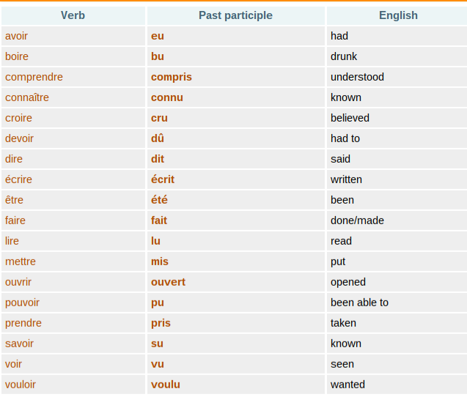The height and width of the screenshot is (397, 467).
Task: Open the 'être' verb link
Action: coord(15,200)
